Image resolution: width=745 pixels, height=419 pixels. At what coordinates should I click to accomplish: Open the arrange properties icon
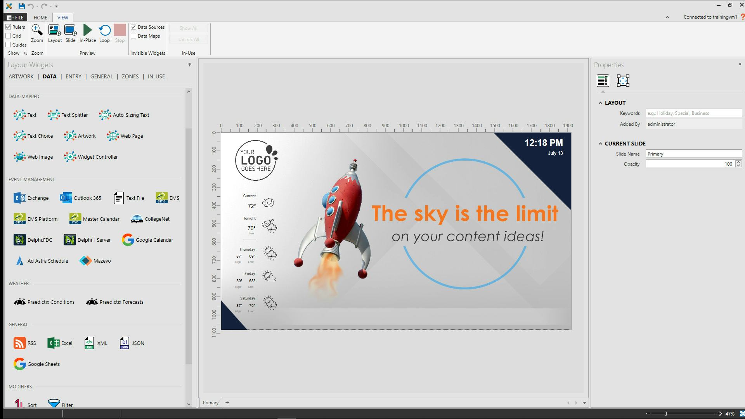pos(623,81)
